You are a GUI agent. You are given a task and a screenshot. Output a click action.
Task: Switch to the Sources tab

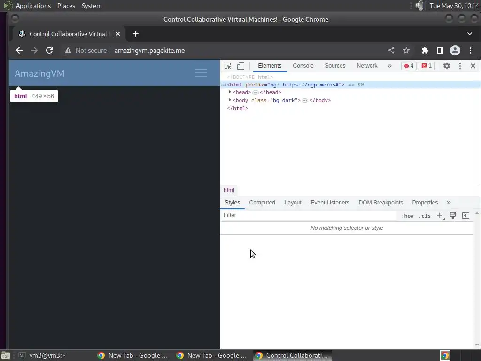coord(335,66)
